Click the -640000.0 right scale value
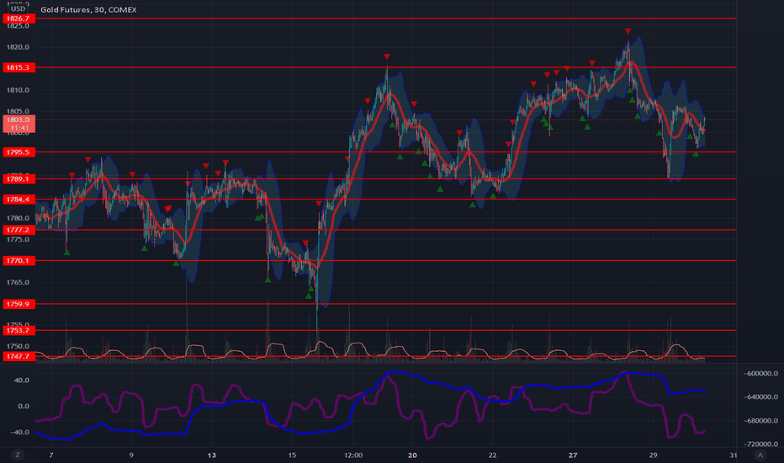This screenshot has width=784, height=463. click(x=760, y=397)
